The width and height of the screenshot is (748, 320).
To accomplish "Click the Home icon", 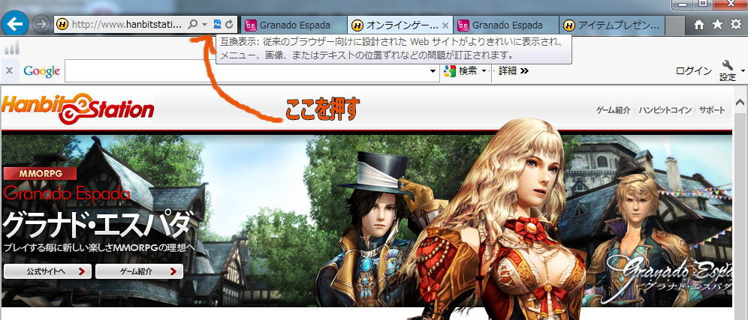I will tap(699, 25).
